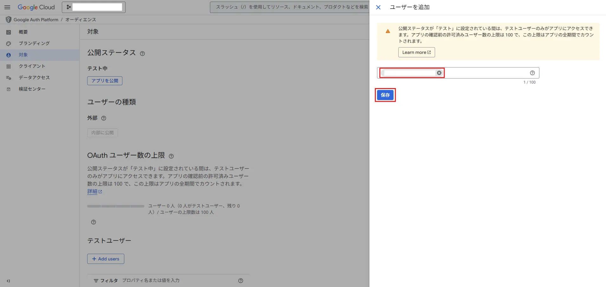The image size is (606, 287).
Task: Click the Google Auth Platform shield icon
Action: pos(9,20)
